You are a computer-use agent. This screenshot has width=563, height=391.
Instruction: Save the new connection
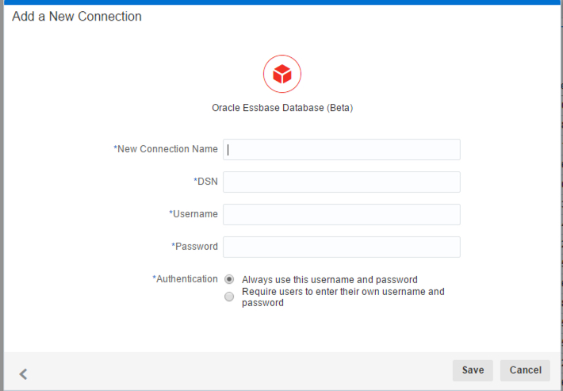[x=473, y=370]
